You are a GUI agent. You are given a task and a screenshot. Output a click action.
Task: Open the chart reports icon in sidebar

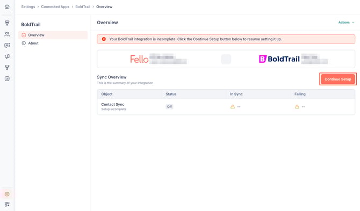pos(7,79)
